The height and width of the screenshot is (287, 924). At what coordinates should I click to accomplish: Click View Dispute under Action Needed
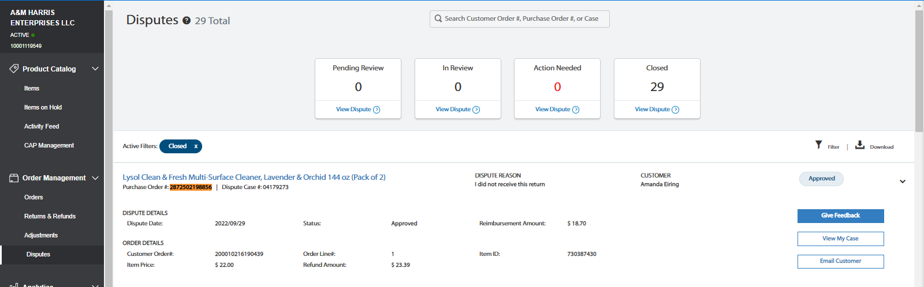click(553, 109)
